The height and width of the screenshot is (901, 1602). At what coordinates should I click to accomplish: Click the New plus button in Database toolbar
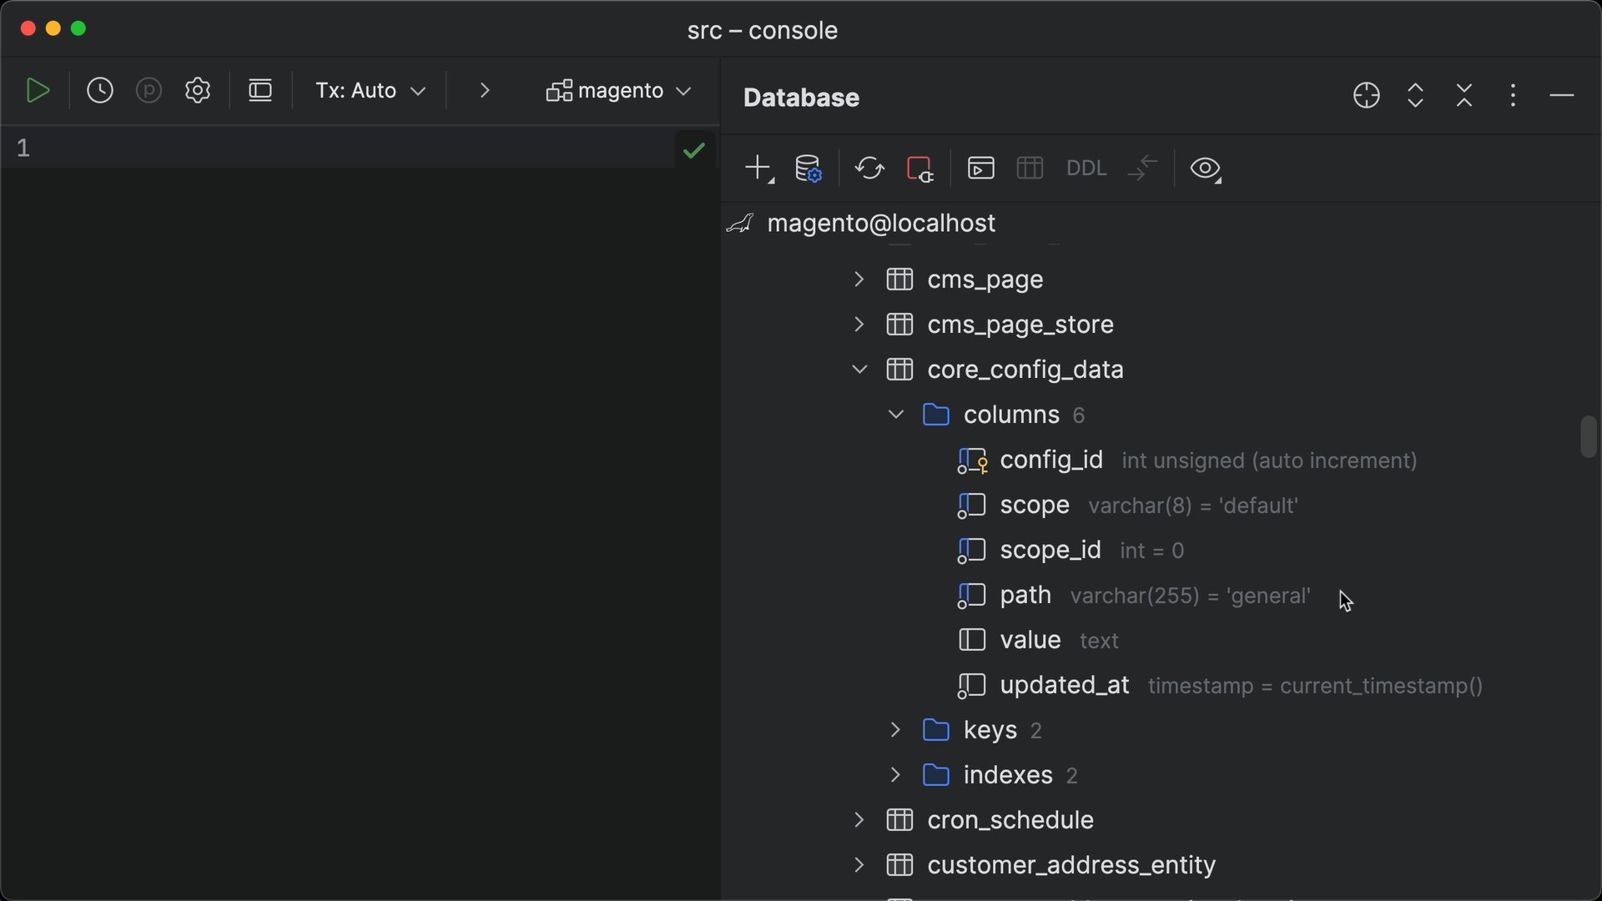(x=758, y=169)
